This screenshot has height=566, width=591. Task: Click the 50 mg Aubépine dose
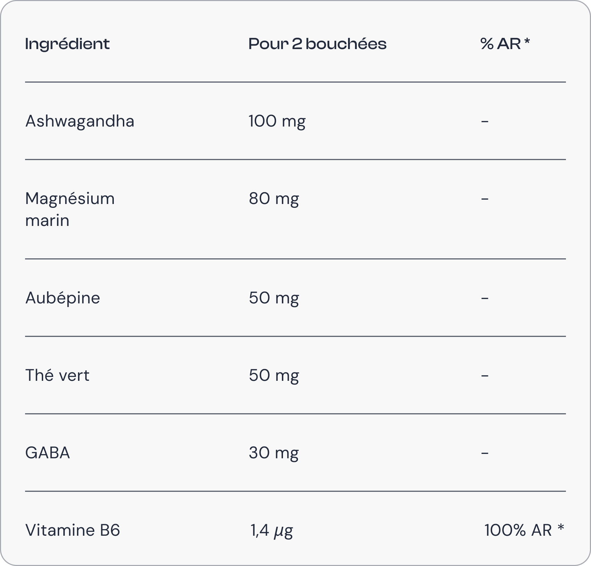point(274,298)
